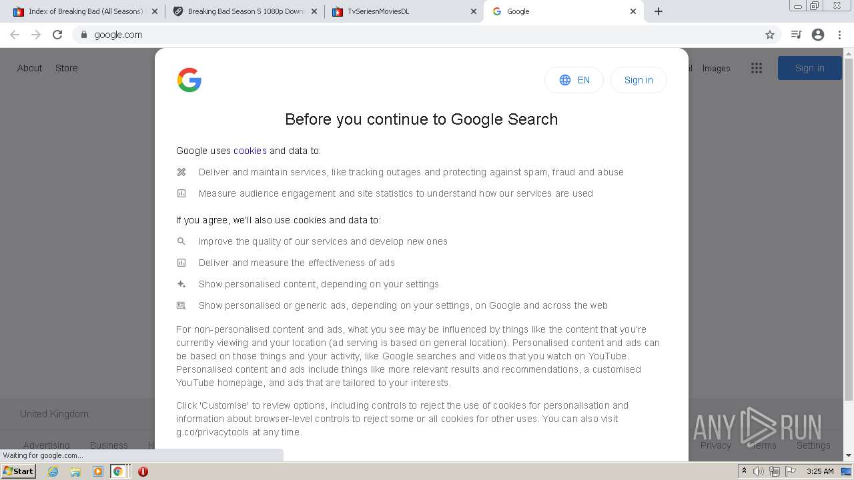The image size is (854, 480).
Task: Reload the current page
Action: pos(57,35)
